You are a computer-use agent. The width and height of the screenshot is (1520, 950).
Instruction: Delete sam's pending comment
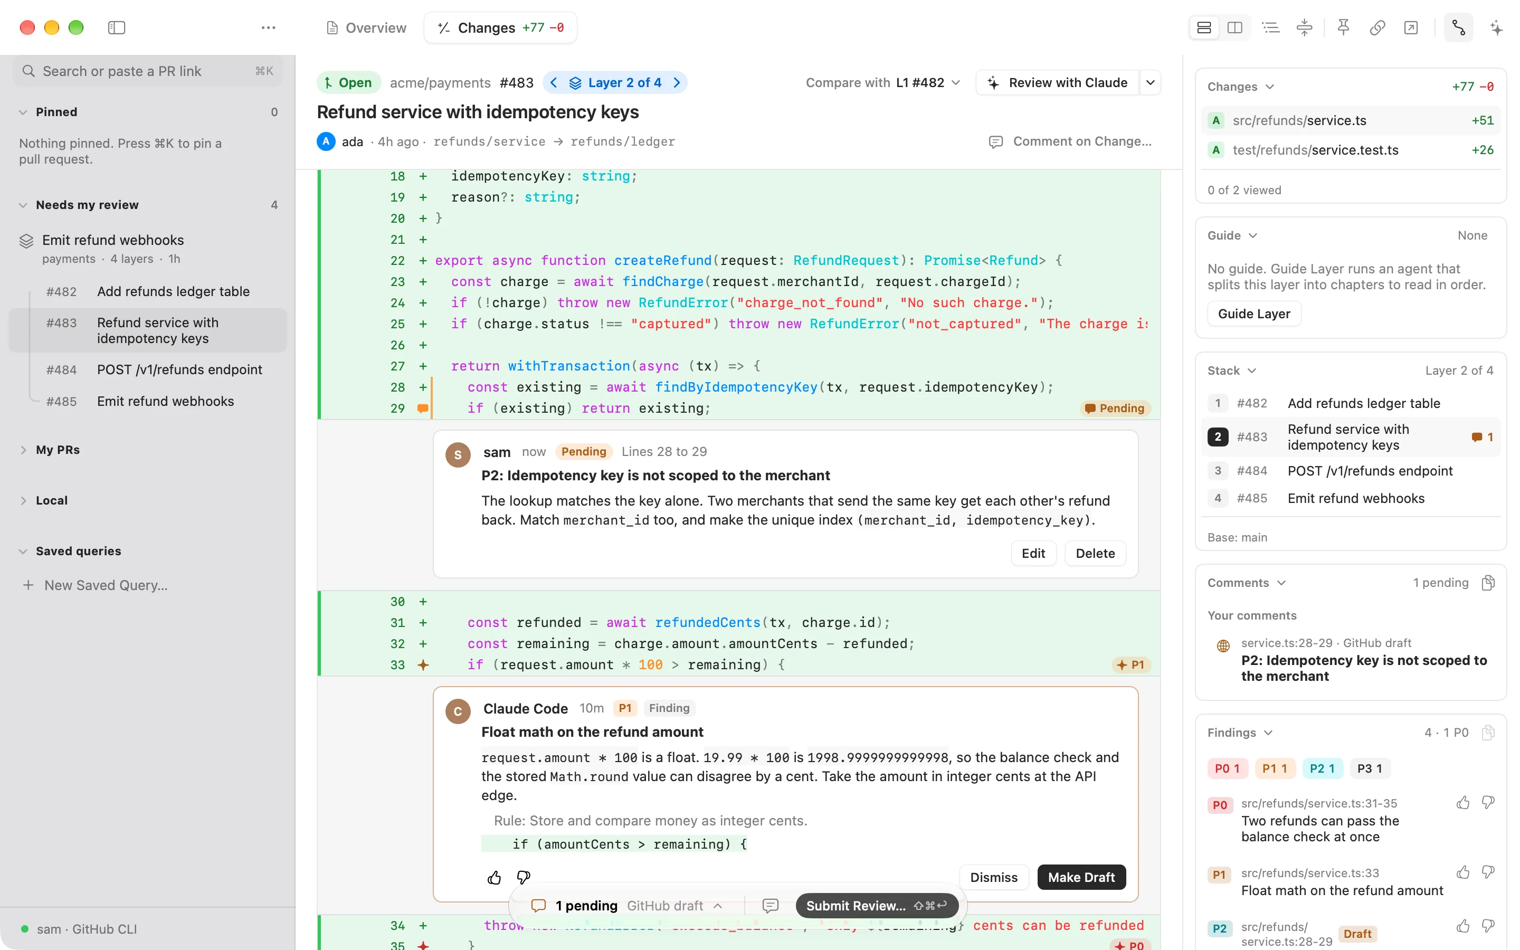(x=1095, y=553)
